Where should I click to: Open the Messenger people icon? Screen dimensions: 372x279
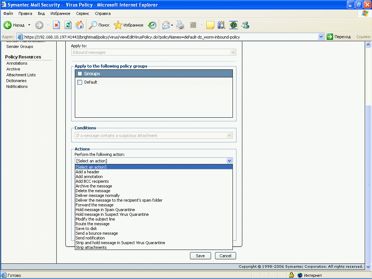pos(245,25)
